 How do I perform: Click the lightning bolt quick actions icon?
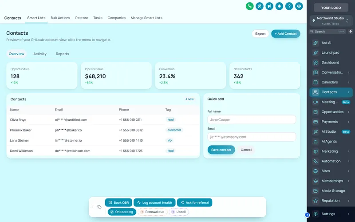coord(351,32)
